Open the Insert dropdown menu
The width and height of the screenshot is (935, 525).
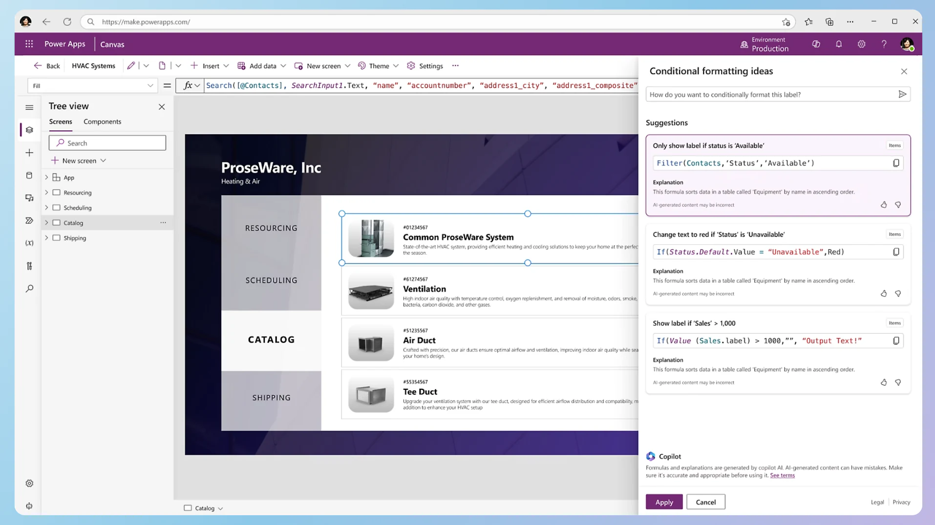point(226,66)
